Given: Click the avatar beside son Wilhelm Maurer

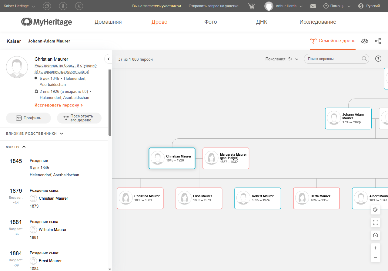Looking at the screenshot, I should click(x=33, y=230).
